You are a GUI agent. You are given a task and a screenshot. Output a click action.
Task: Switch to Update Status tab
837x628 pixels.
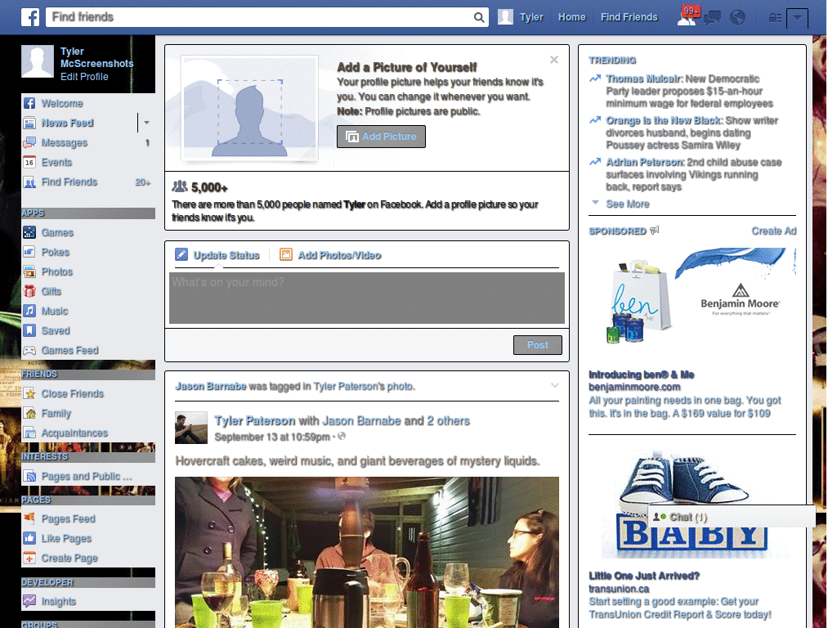(x=217, y=255)
